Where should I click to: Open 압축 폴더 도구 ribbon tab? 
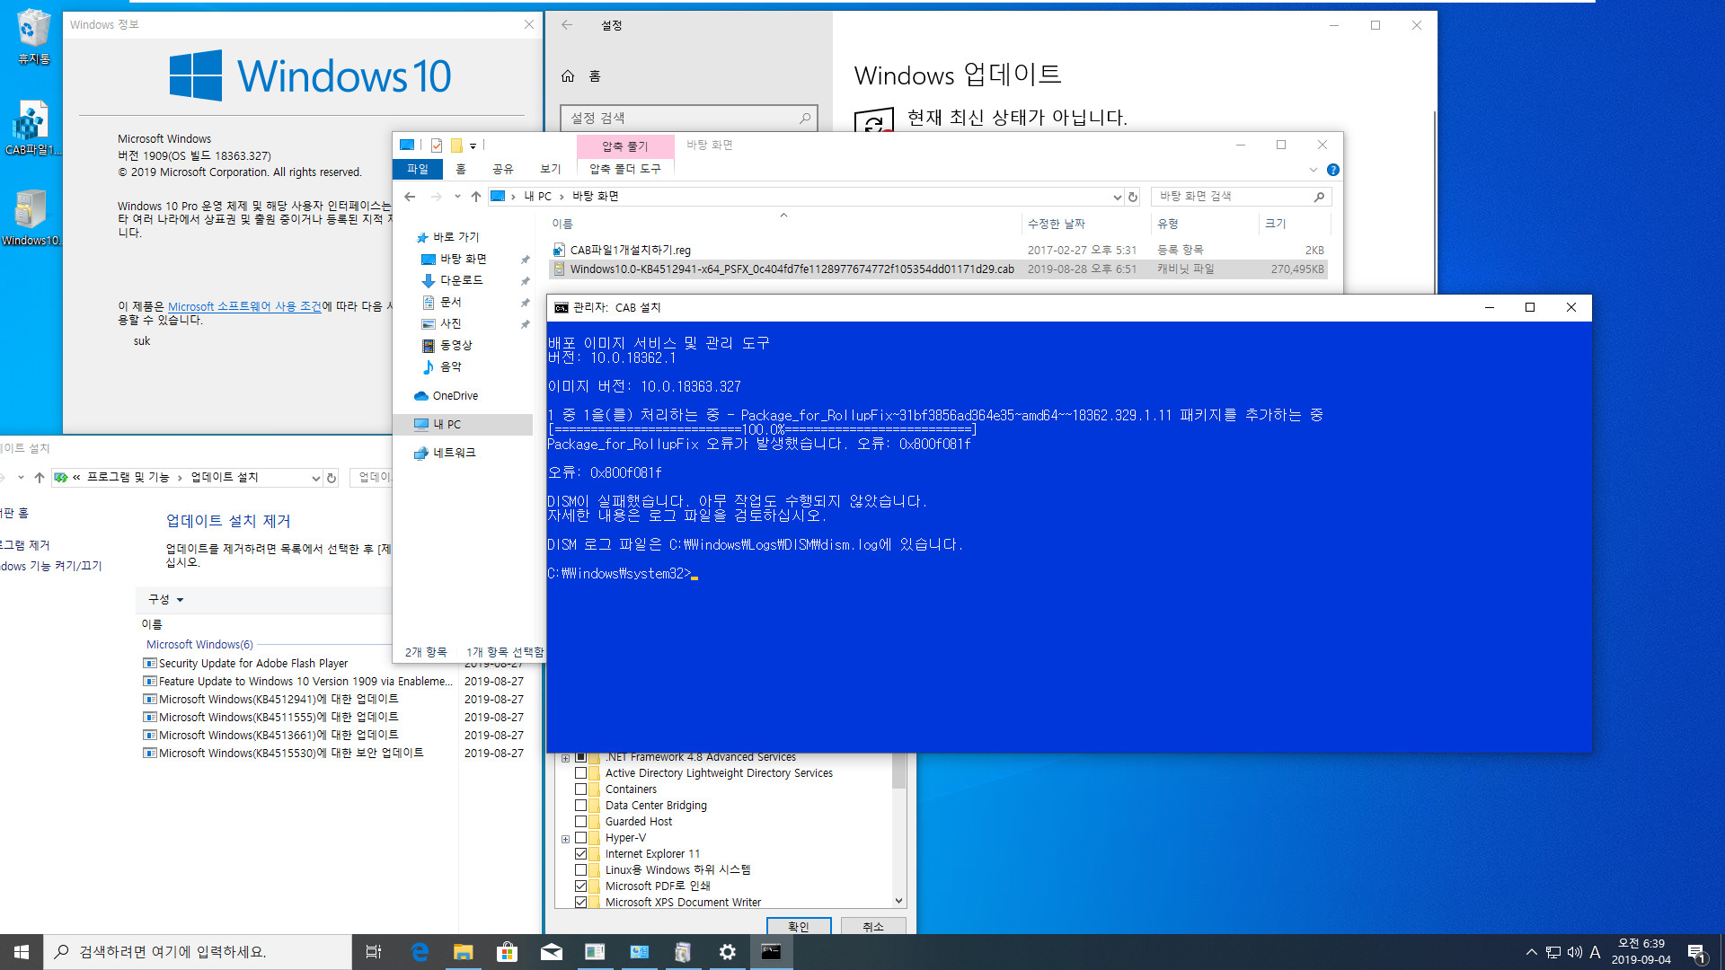[x=625, y=169]
